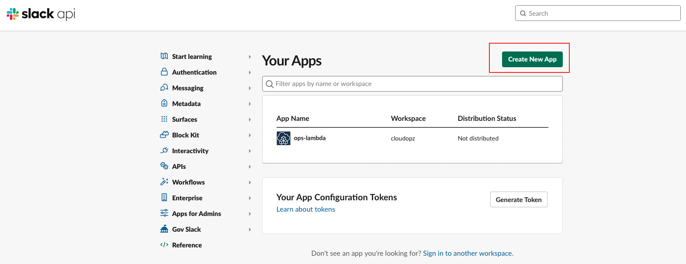Click the Authentication lock icon
The image size is (686, 264).
164,72
